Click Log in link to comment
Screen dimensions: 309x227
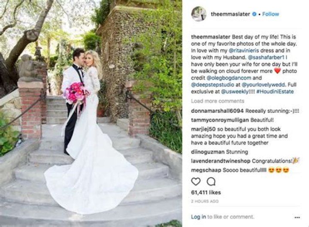tap(198, 217)
